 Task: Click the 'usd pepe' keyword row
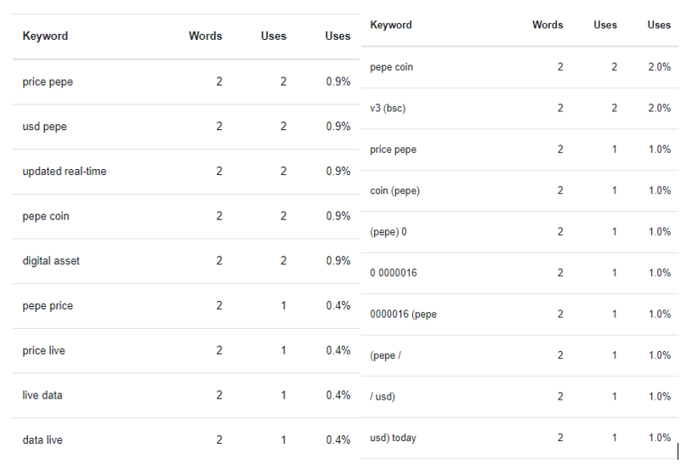[45, 127]
